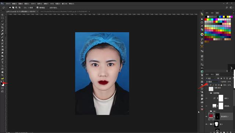The image size is (235, 133).
Task: Open the Window menu
Action: 65,4
